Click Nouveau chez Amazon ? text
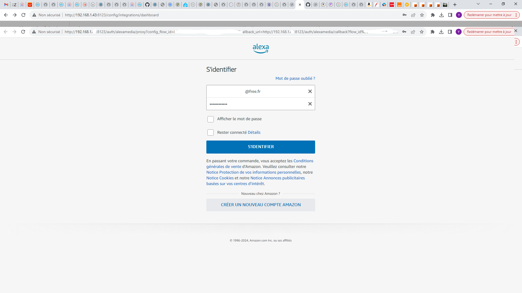 [x=260, y=194]
